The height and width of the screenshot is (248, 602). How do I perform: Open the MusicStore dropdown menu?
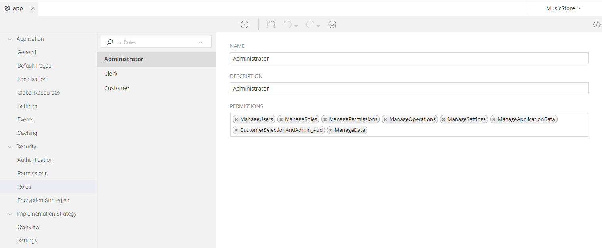coord(564,8)
